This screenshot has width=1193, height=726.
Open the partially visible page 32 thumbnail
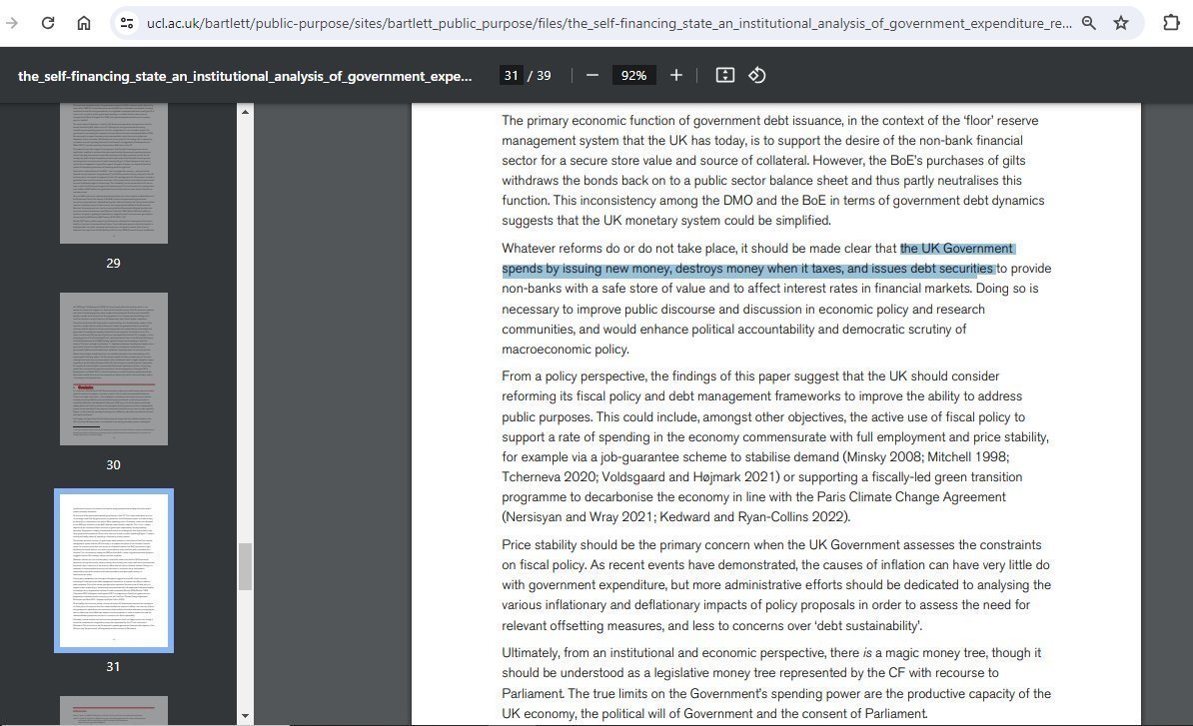point(113,711)
